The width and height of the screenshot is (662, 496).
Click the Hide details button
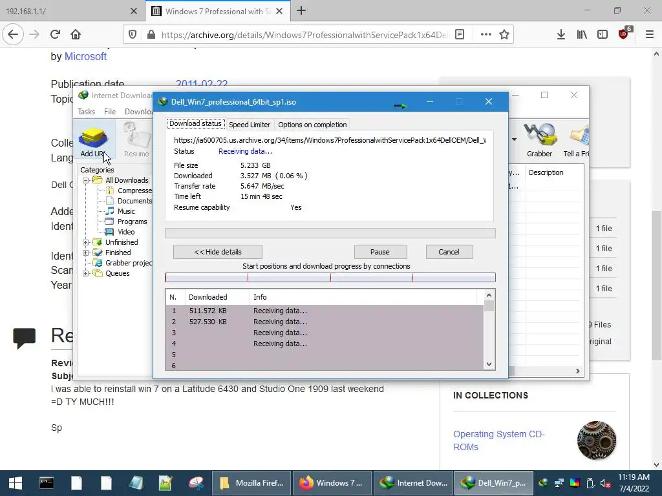click(218, 252)
